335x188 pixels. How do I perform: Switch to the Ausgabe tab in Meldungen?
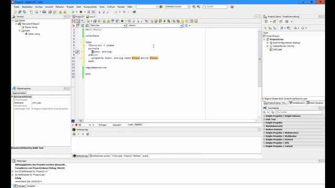[x=31, y=186]
